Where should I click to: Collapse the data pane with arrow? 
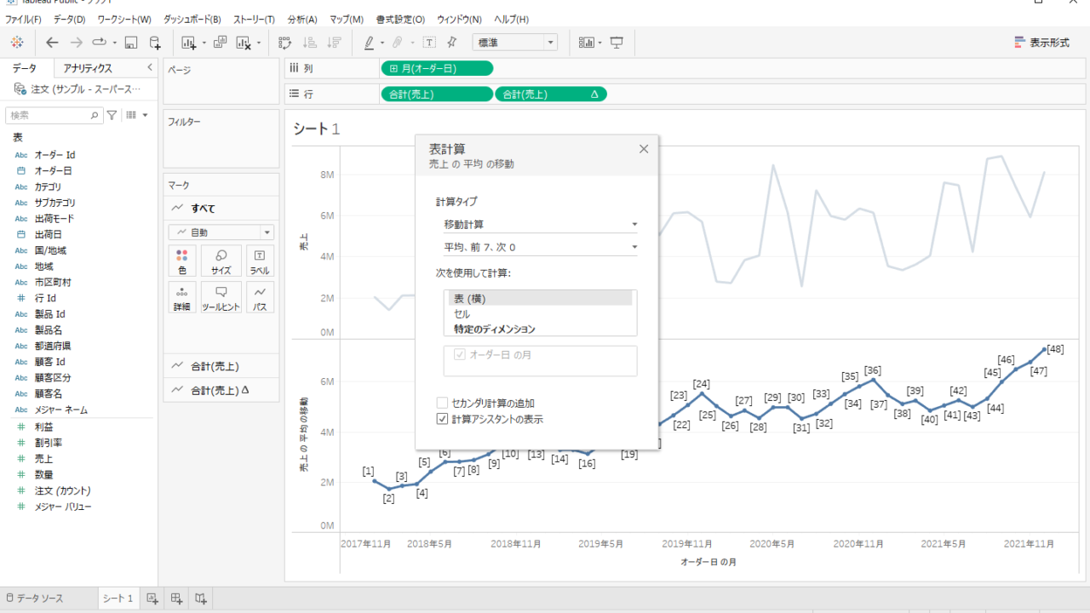pos(150,67)
